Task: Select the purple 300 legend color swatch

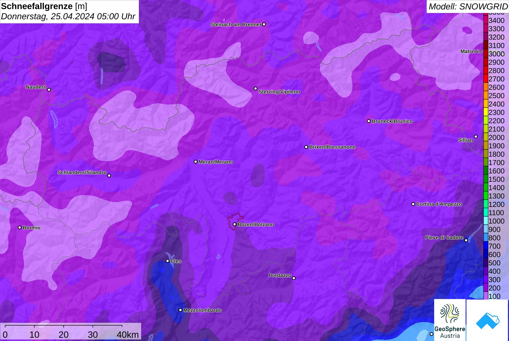Action: (485, 279)
